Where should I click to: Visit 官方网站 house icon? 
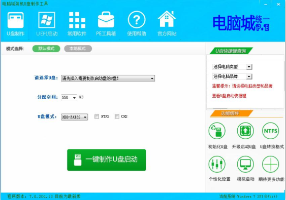(x=167, y=19)
